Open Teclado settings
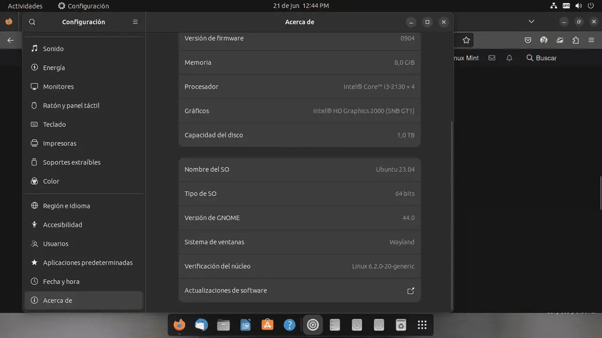Image resolution: width=602 pixels, height=338 pixels. [84, 124]
